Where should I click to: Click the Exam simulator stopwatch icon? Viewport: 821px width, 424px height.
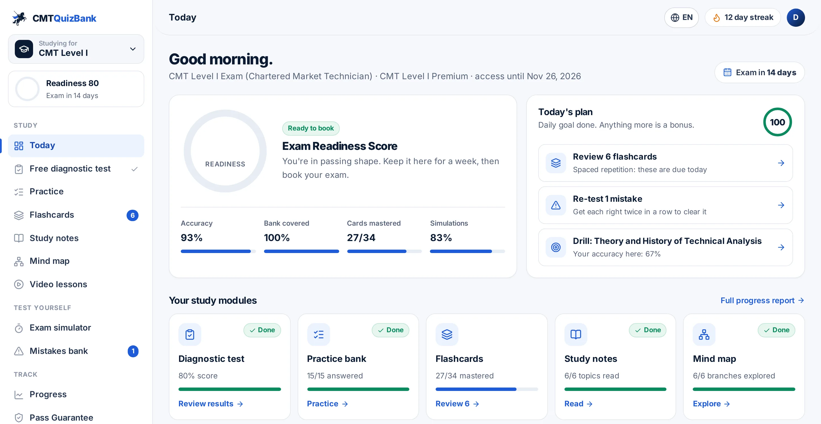(x=19, y=328)
